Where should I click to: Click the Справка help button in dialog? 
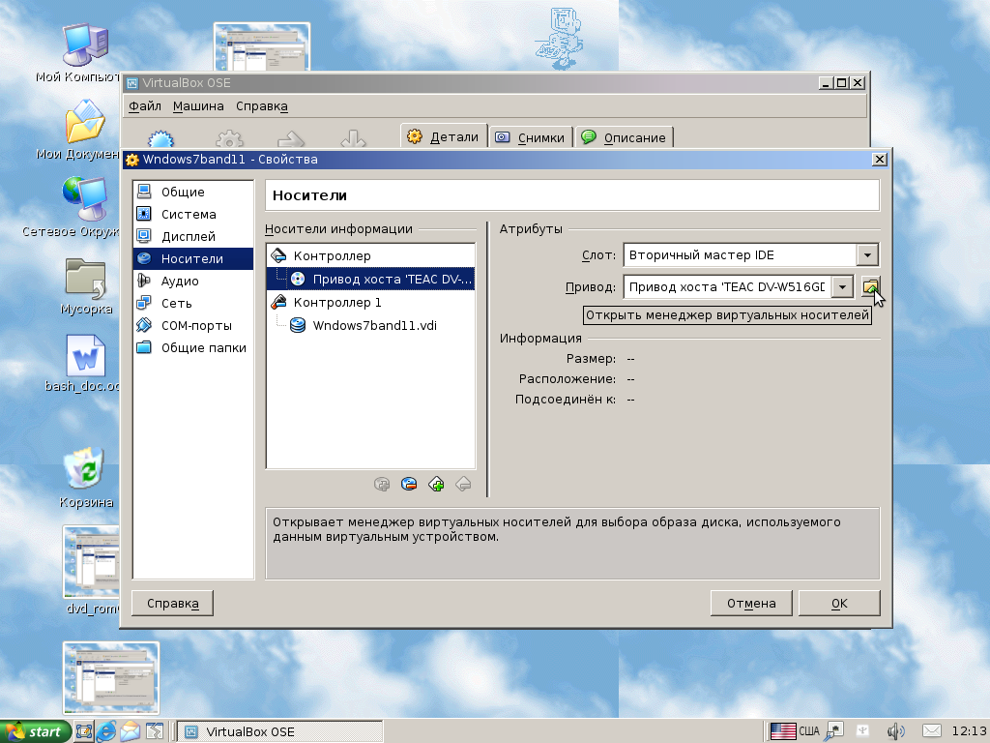pyautogui.click(x=172, y=603)
